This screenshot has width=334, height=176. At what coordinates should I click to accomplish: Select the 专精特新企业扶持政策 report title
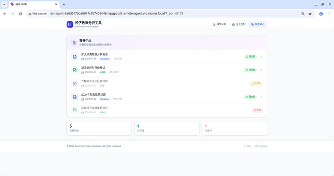click(x=94, y=81)
